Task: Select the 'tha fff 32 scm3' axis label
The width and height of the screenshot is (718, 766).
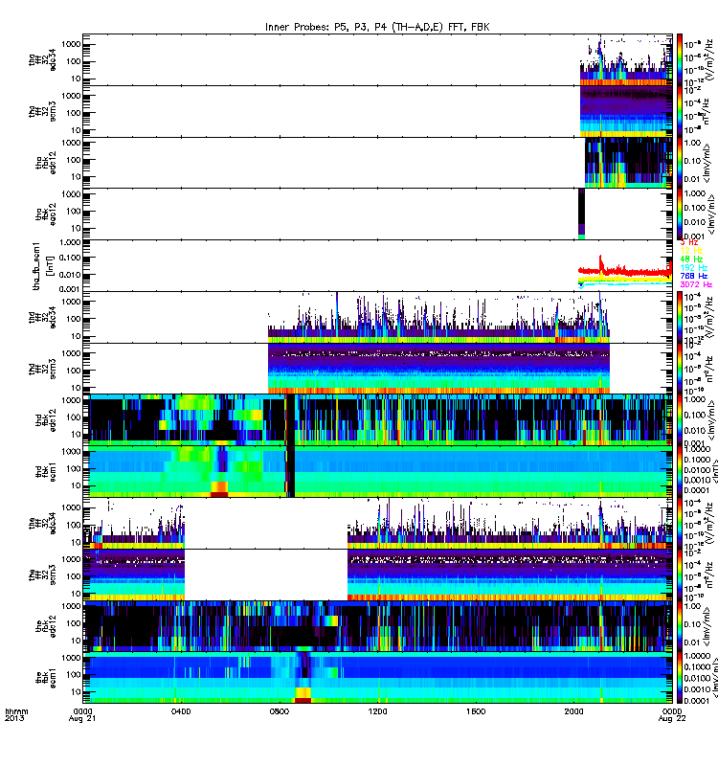Action: click(x=42, y=111)
